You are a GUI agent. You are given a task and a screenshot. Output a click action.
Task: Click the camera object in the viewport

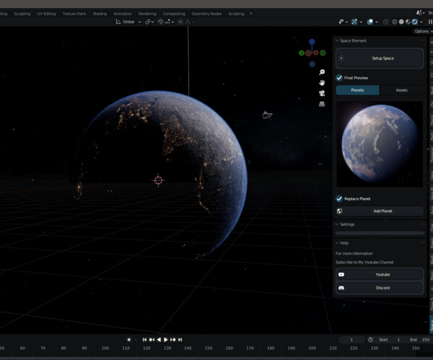pos(267,114)
